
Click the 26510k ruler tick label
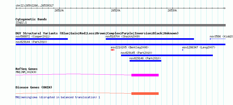[59, 11]
